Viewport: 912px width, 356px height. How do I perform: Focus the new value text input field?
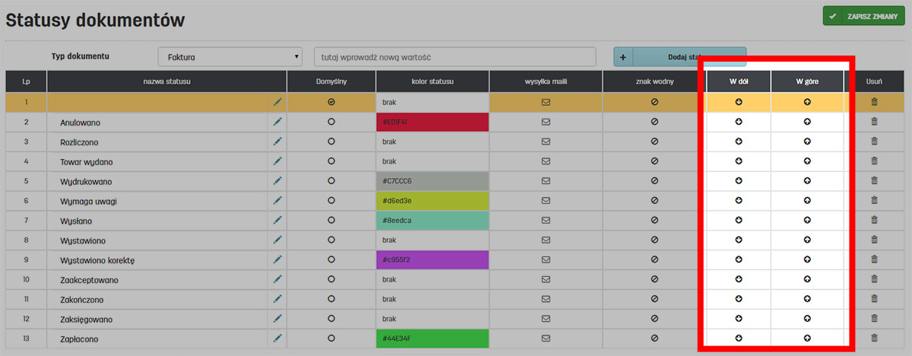click(x=454, y=56)
